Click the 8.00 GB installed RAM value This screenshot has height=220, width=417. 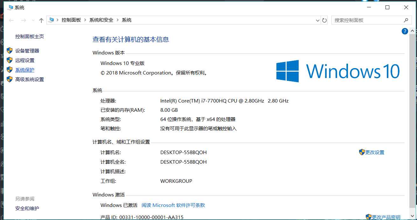(x=169, y=110)
